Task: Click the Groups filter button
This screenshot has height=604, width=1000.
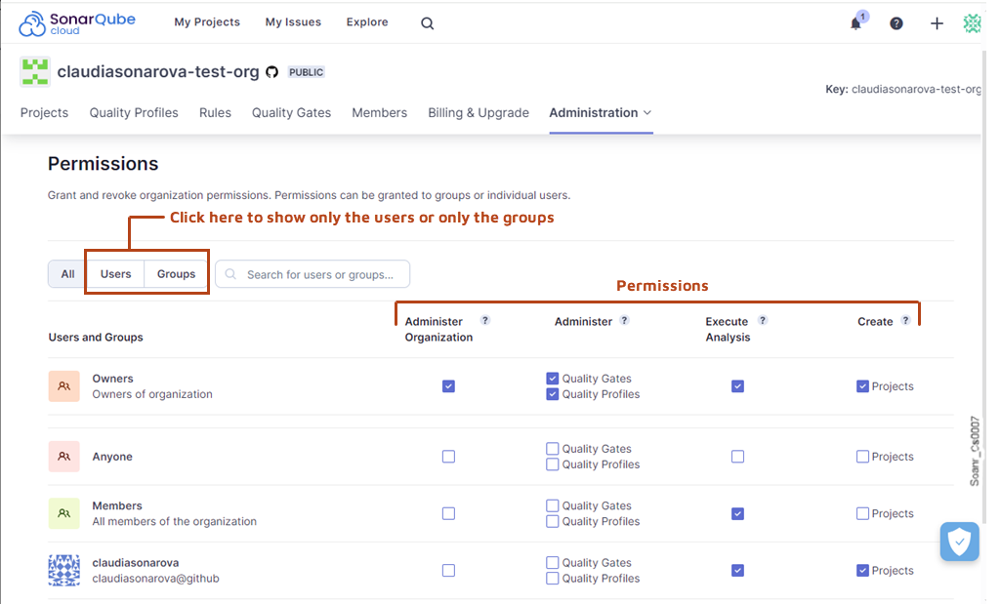Action: (x=176, y=273)
